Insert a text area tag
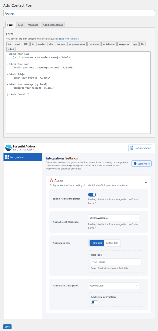Screen dimensions: 158x331 click(x=61, y=44)
